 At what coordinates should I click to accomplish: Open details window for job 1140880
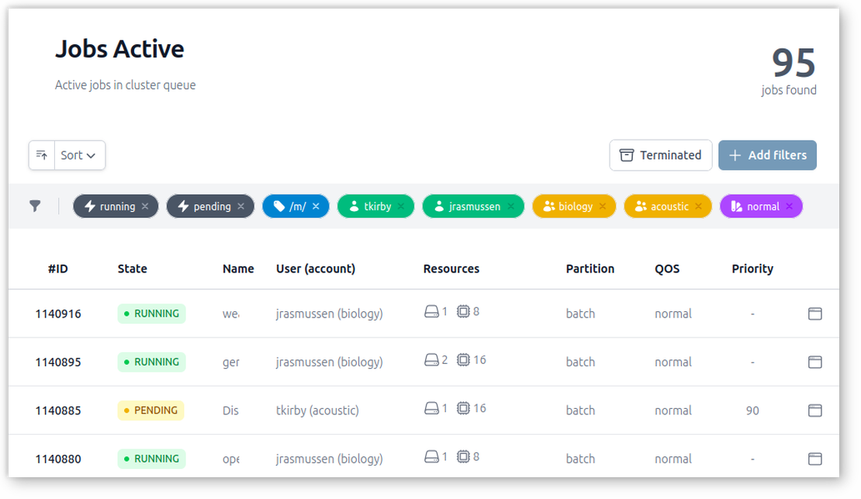pos(815,459)
